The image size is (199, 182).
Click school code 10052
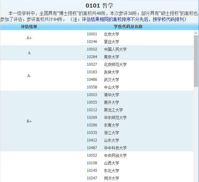[x=92, y=155]
